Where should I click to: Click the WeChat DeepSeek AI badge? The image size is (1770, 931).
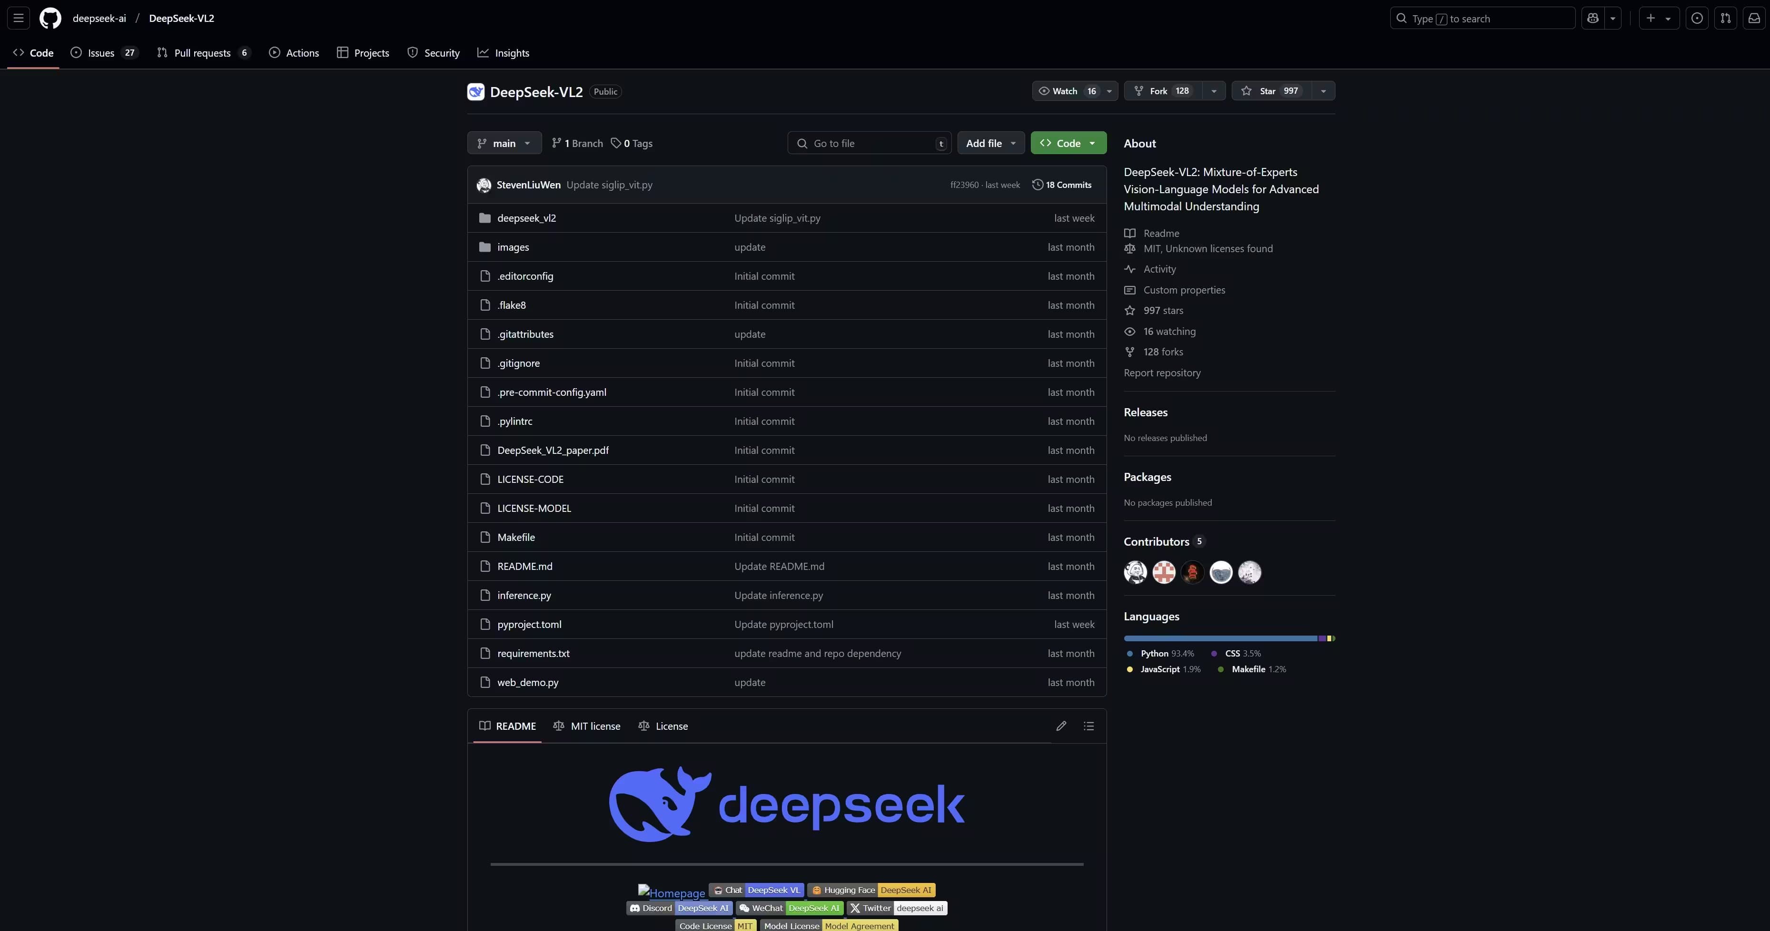point(790,908)
